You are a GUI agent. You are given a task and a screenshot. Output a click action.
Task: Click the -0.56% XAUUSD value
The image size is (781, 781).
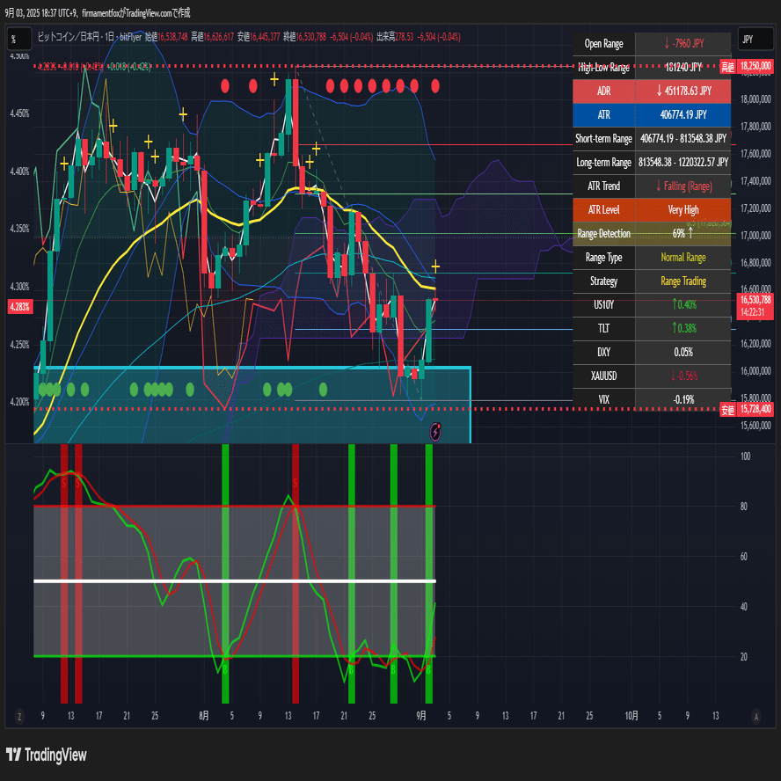(x=683, y=376)
